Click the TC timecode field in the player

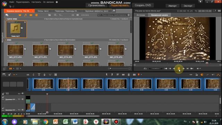(x=205, y=11)
